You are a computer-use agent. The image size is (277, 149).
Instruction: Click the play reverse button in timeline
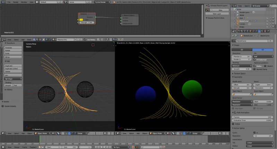[102, 147]
